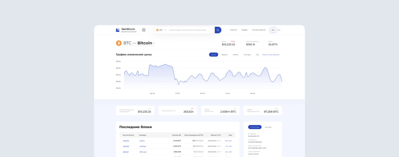Open the BTC currency dropdown in search bar
The height and width of the screenshot is (157, 399).
(x=161, y=30)
